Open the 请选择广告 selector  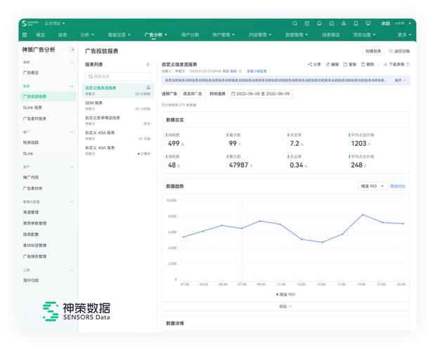tap(193, 94)
